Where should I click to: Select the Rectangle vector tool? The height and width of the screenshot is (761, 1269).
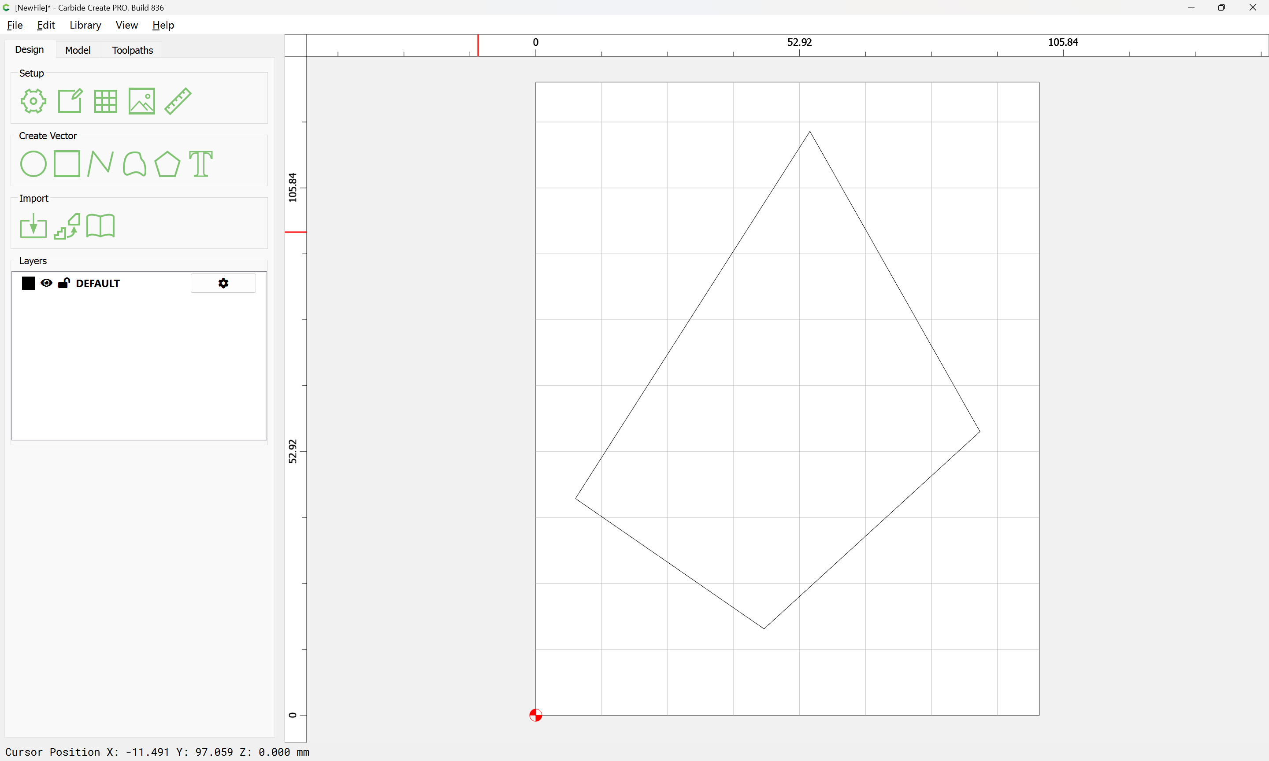[67, 164]
